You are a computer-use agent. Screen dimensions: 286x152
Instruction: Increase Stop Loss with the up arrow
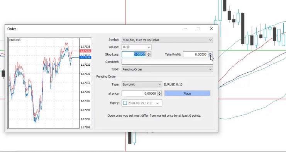[149, 53]
